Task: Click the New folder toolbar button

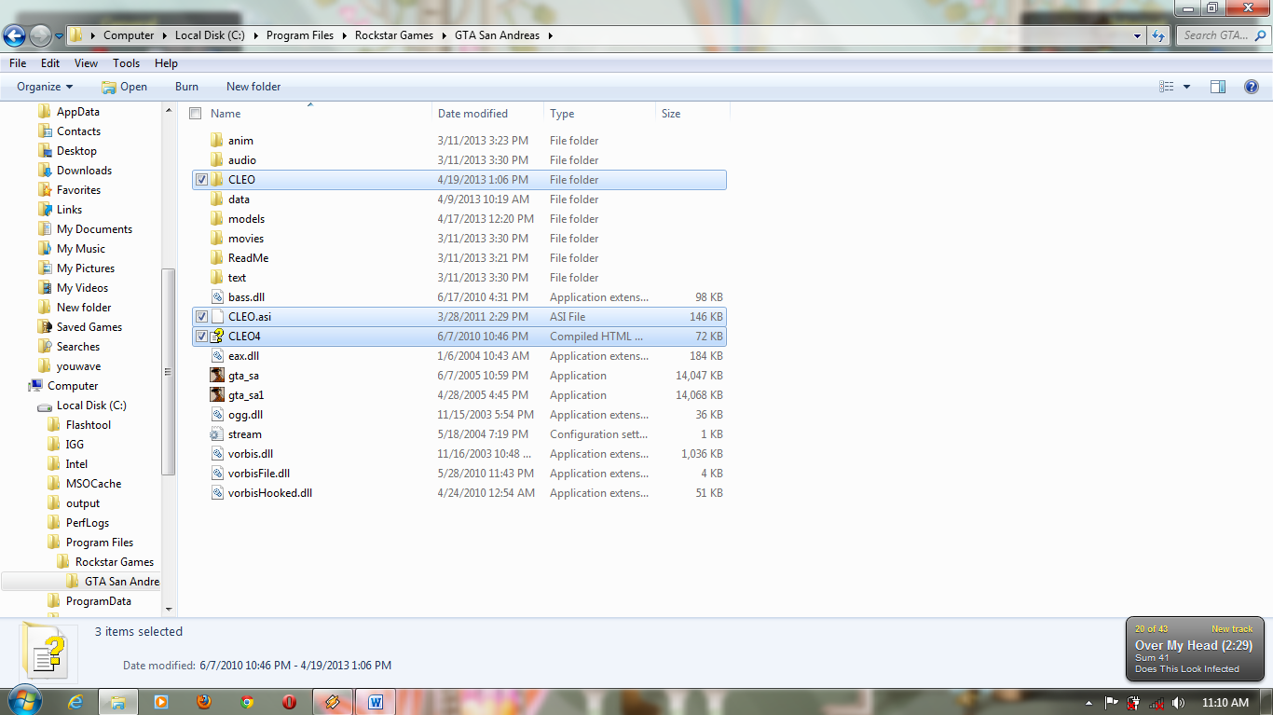Action: [253, 87]
